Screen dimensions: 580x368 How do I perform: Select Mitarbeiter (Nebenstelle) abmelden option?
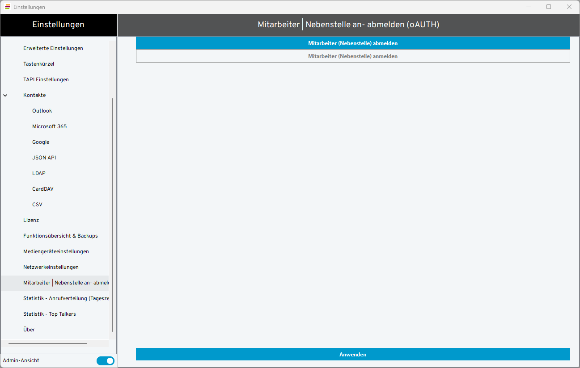353,43
